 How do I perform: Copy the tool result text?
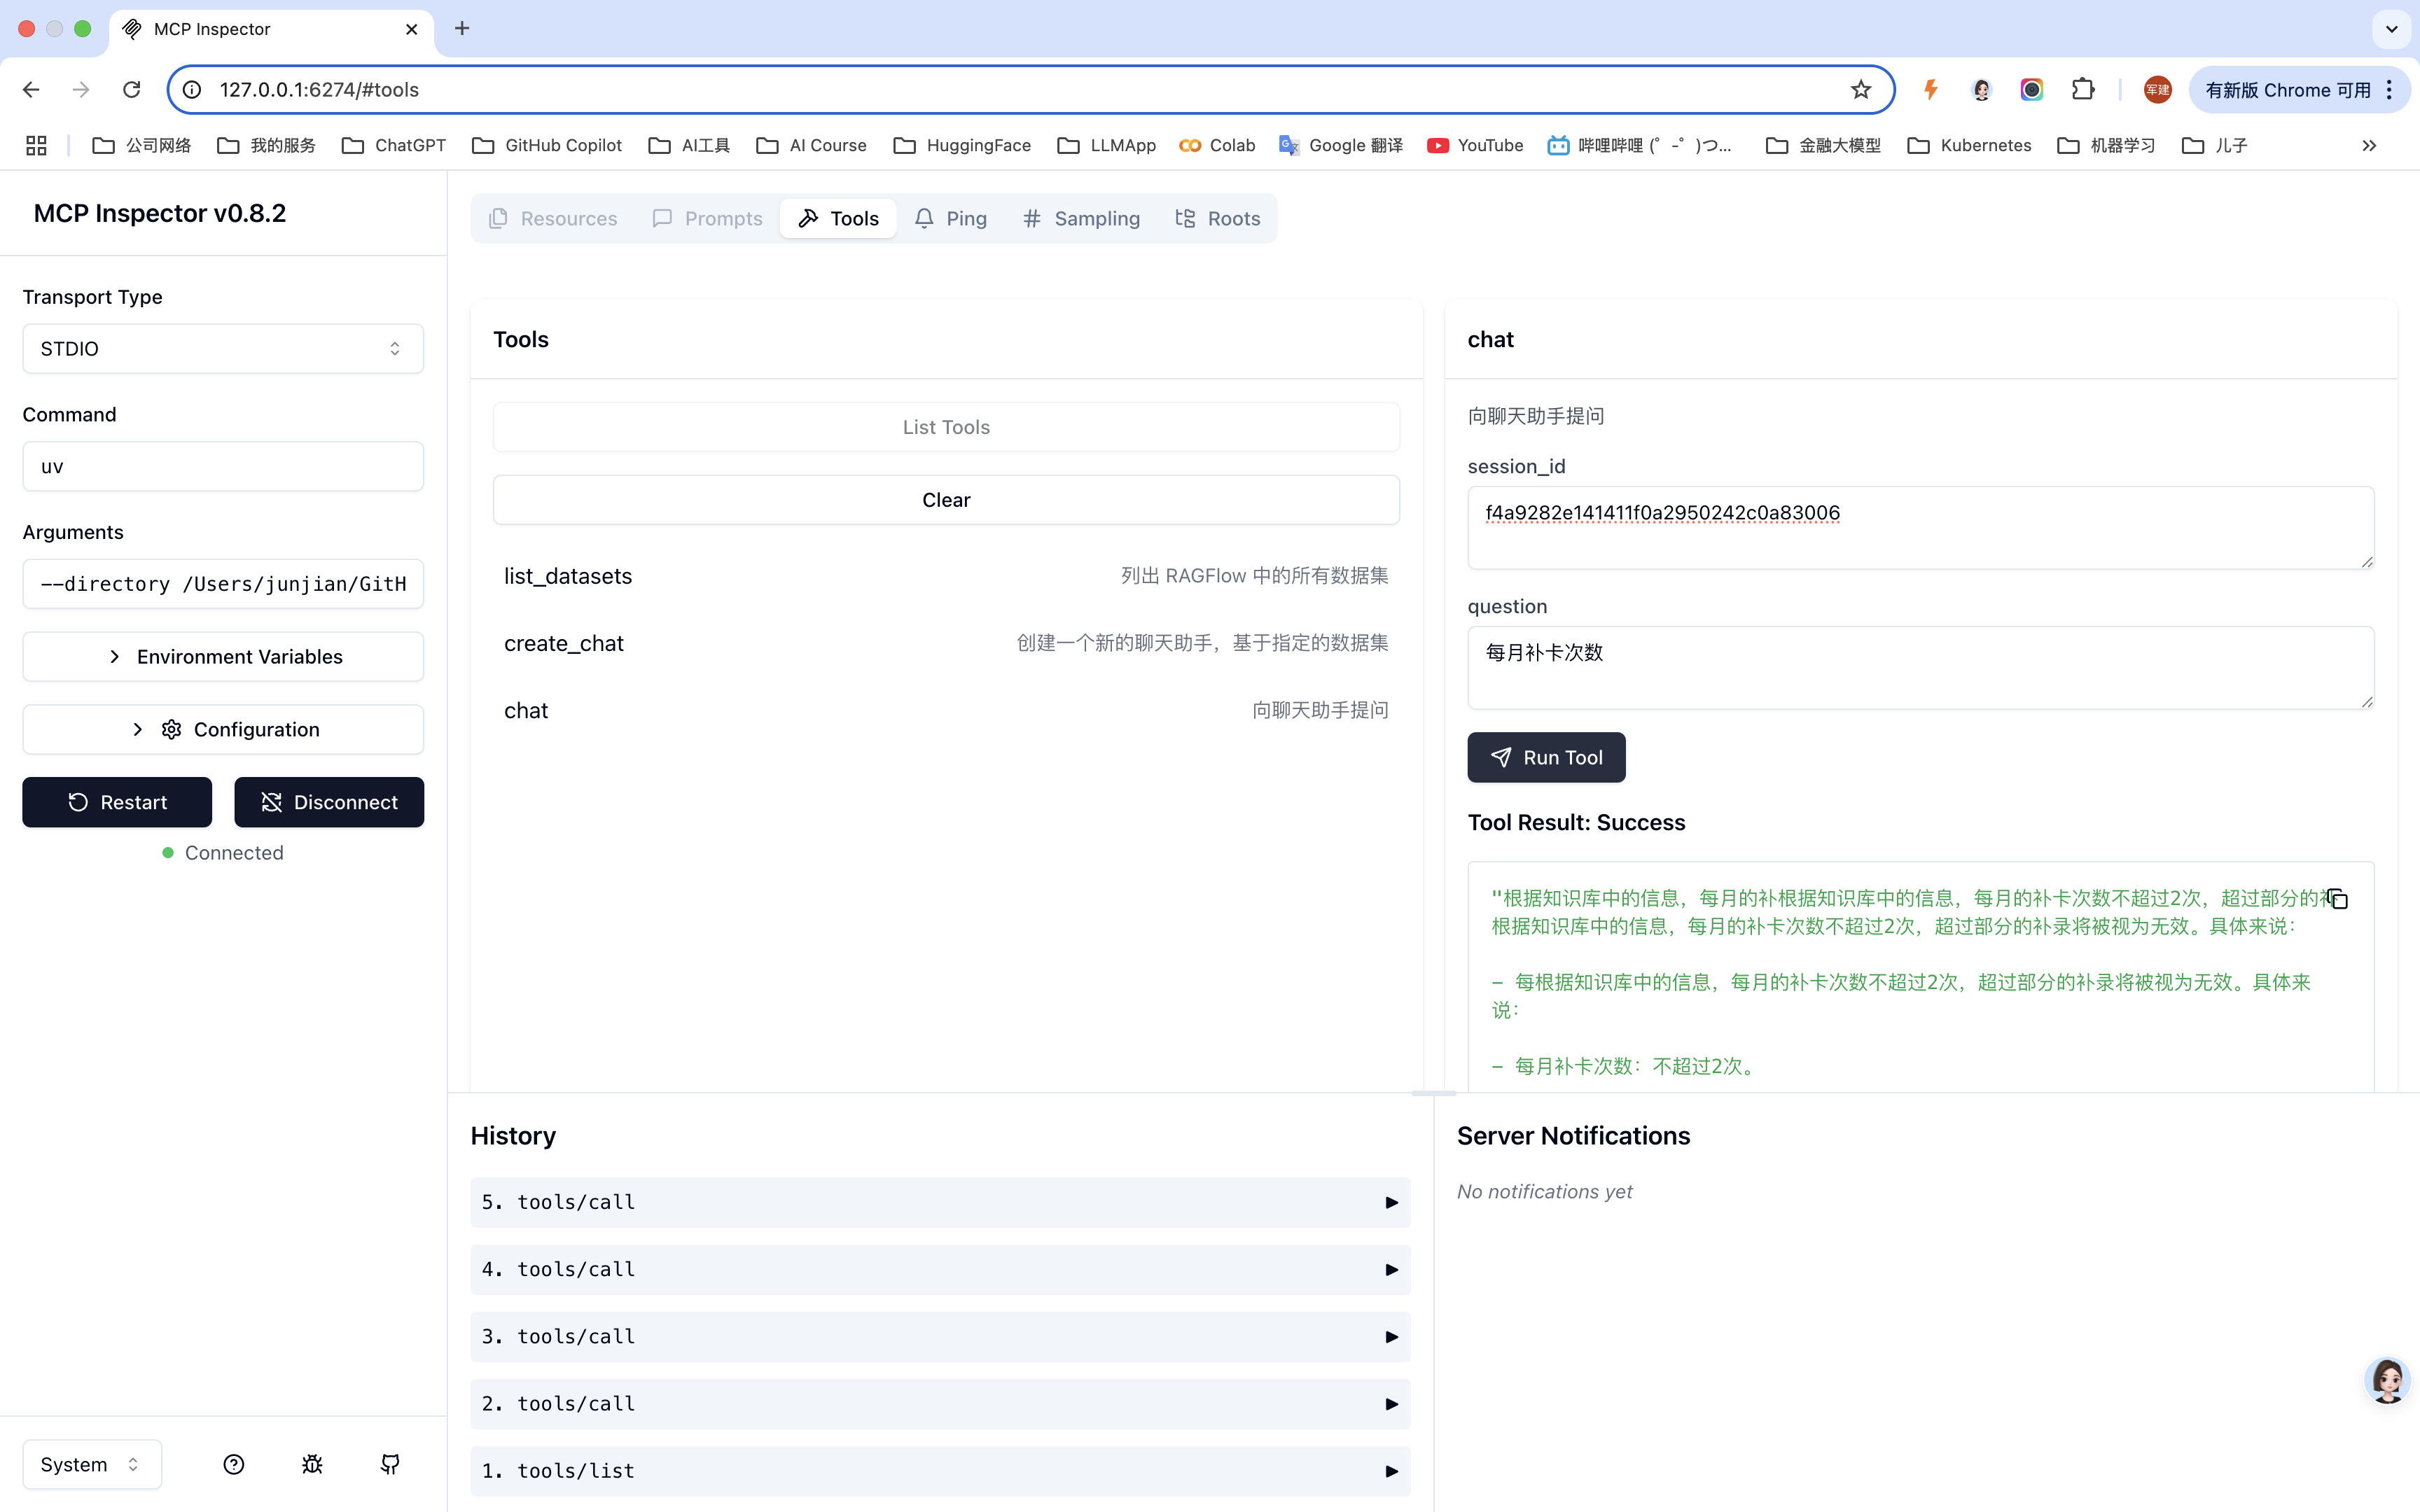pyautogui.click(x=2337, y=899)
